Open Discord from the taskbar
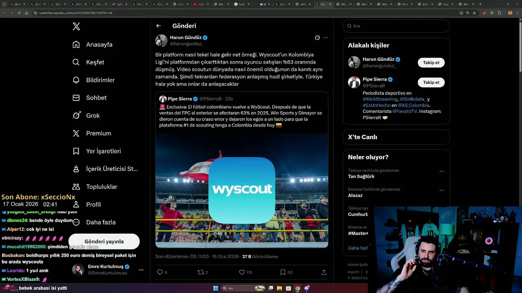This screenshot has width=522, height=293. (307, 288)
